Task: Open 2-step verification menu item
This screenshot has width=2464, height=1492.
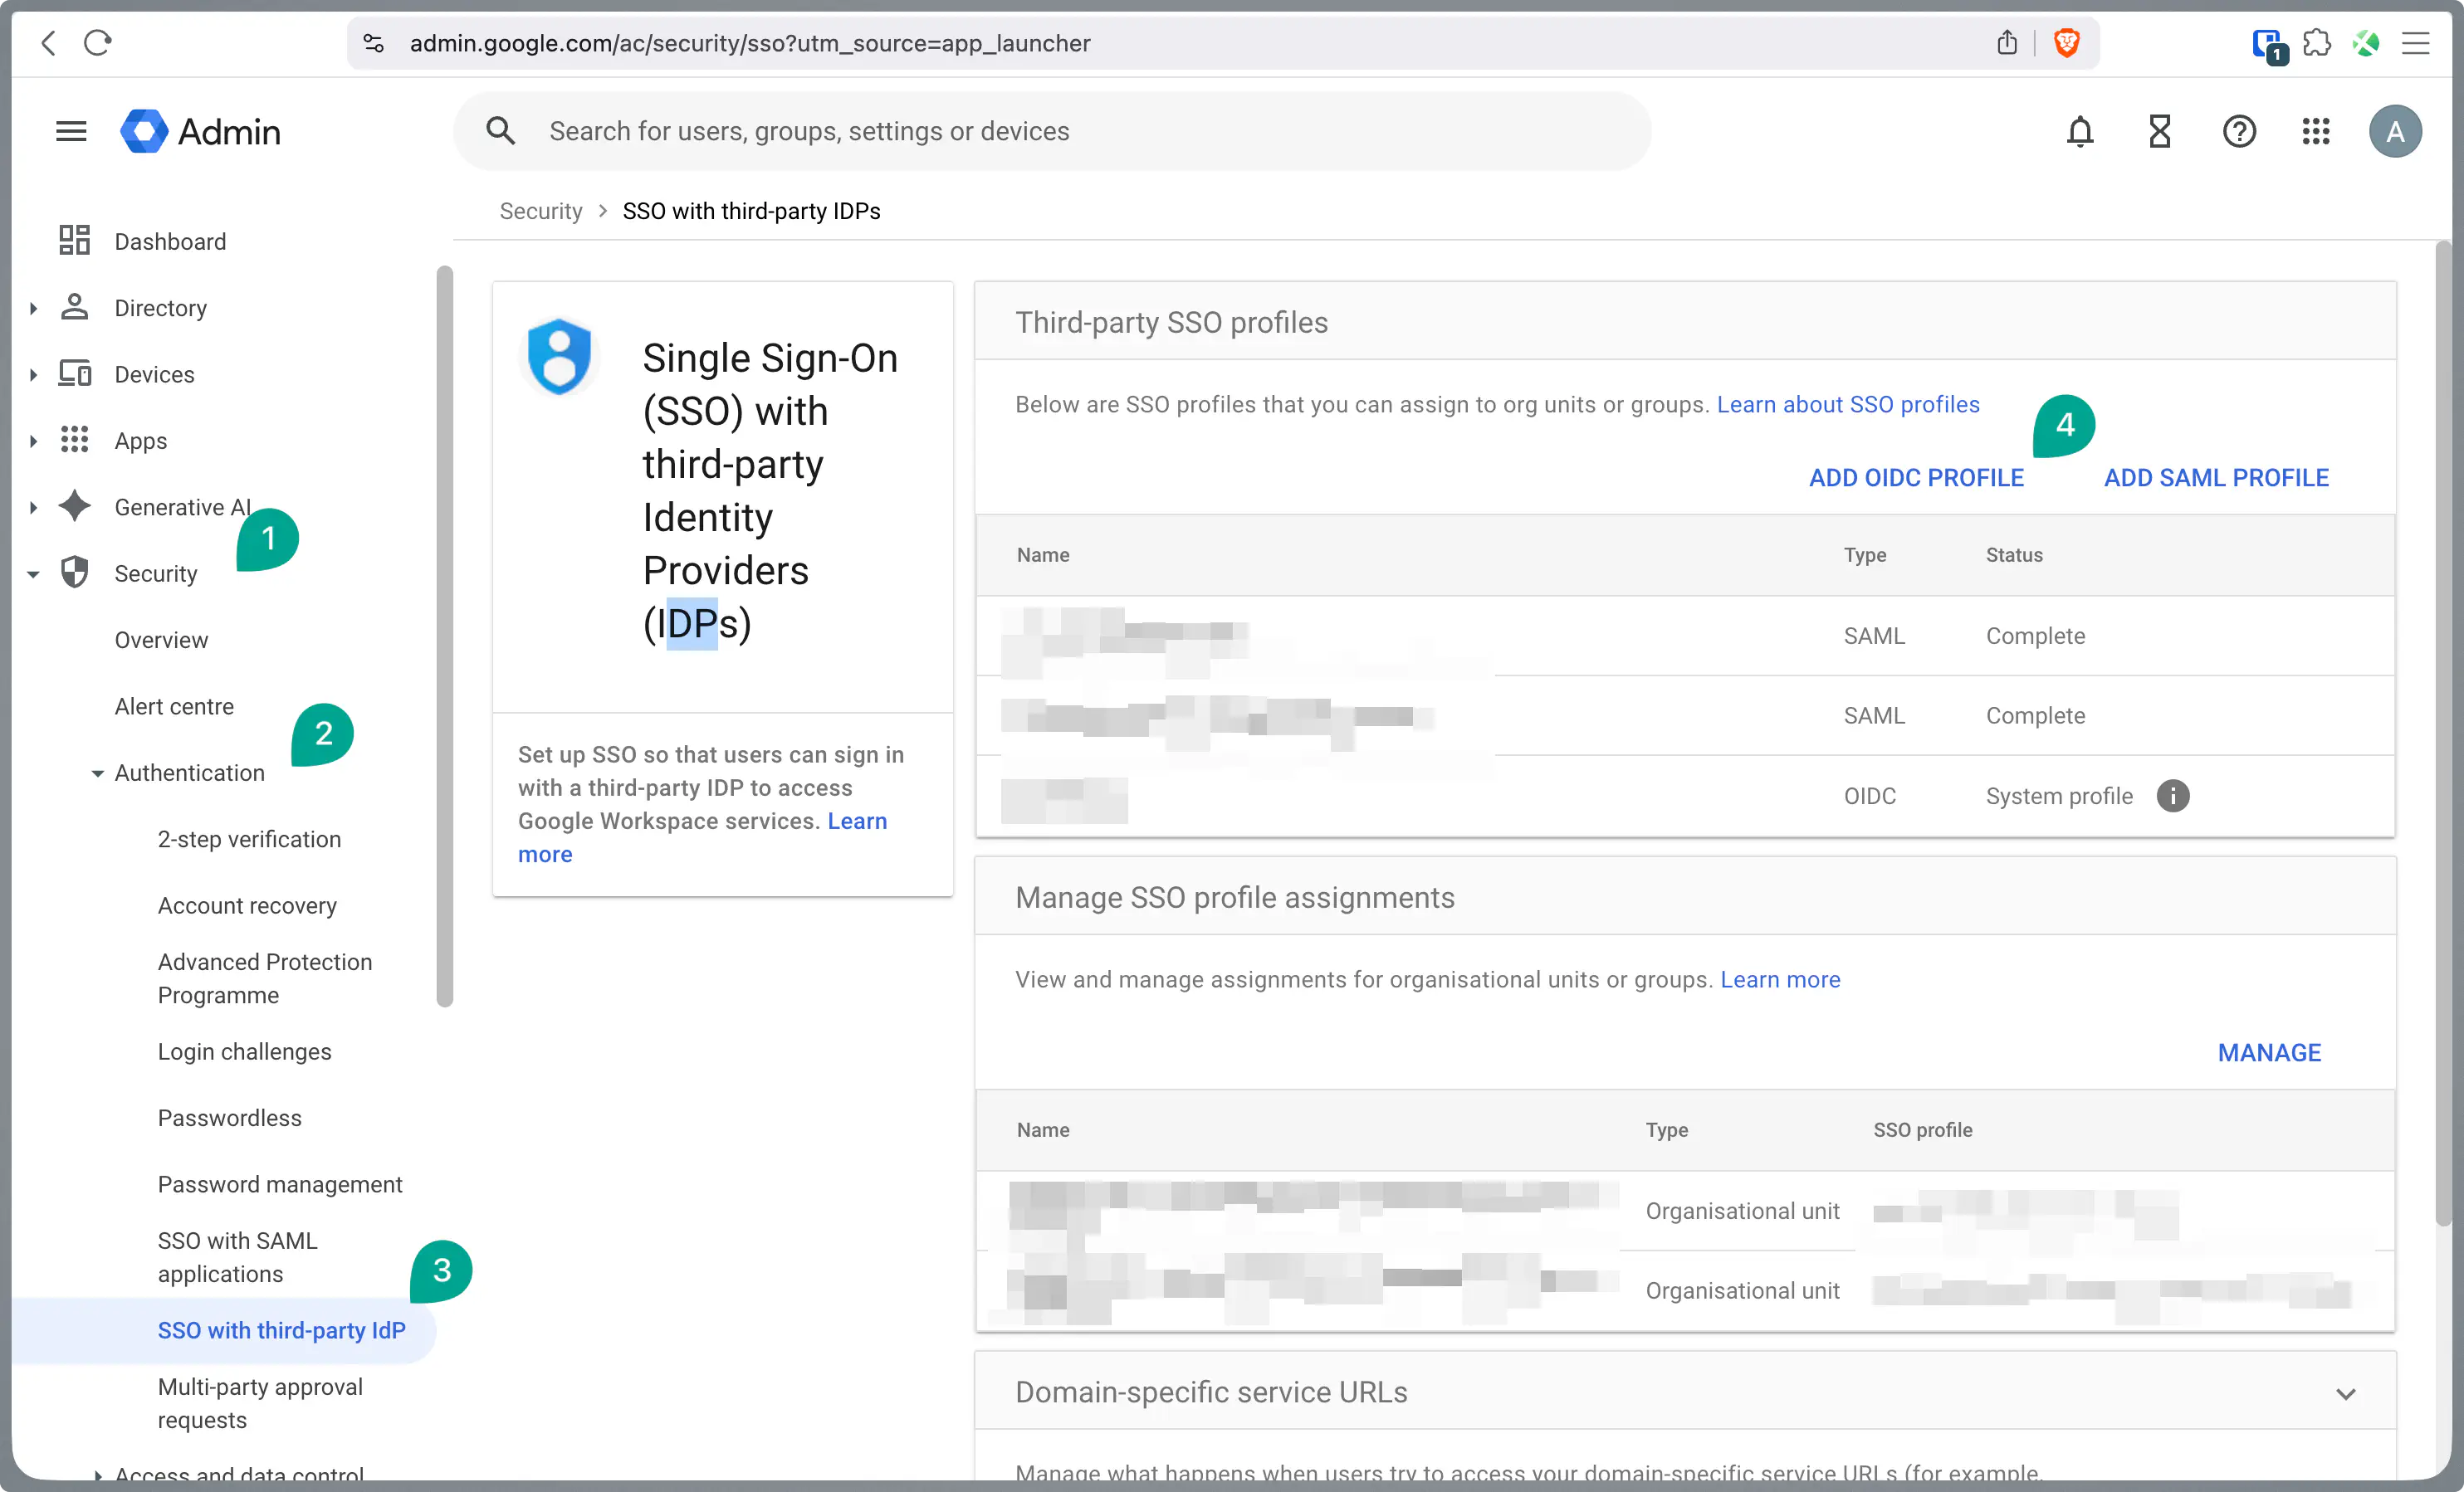Action: click(x=249, y=838)
